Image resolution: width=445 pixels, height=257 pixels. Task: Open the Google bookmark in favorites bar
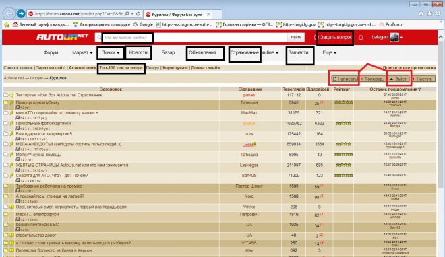pos(144,24)
